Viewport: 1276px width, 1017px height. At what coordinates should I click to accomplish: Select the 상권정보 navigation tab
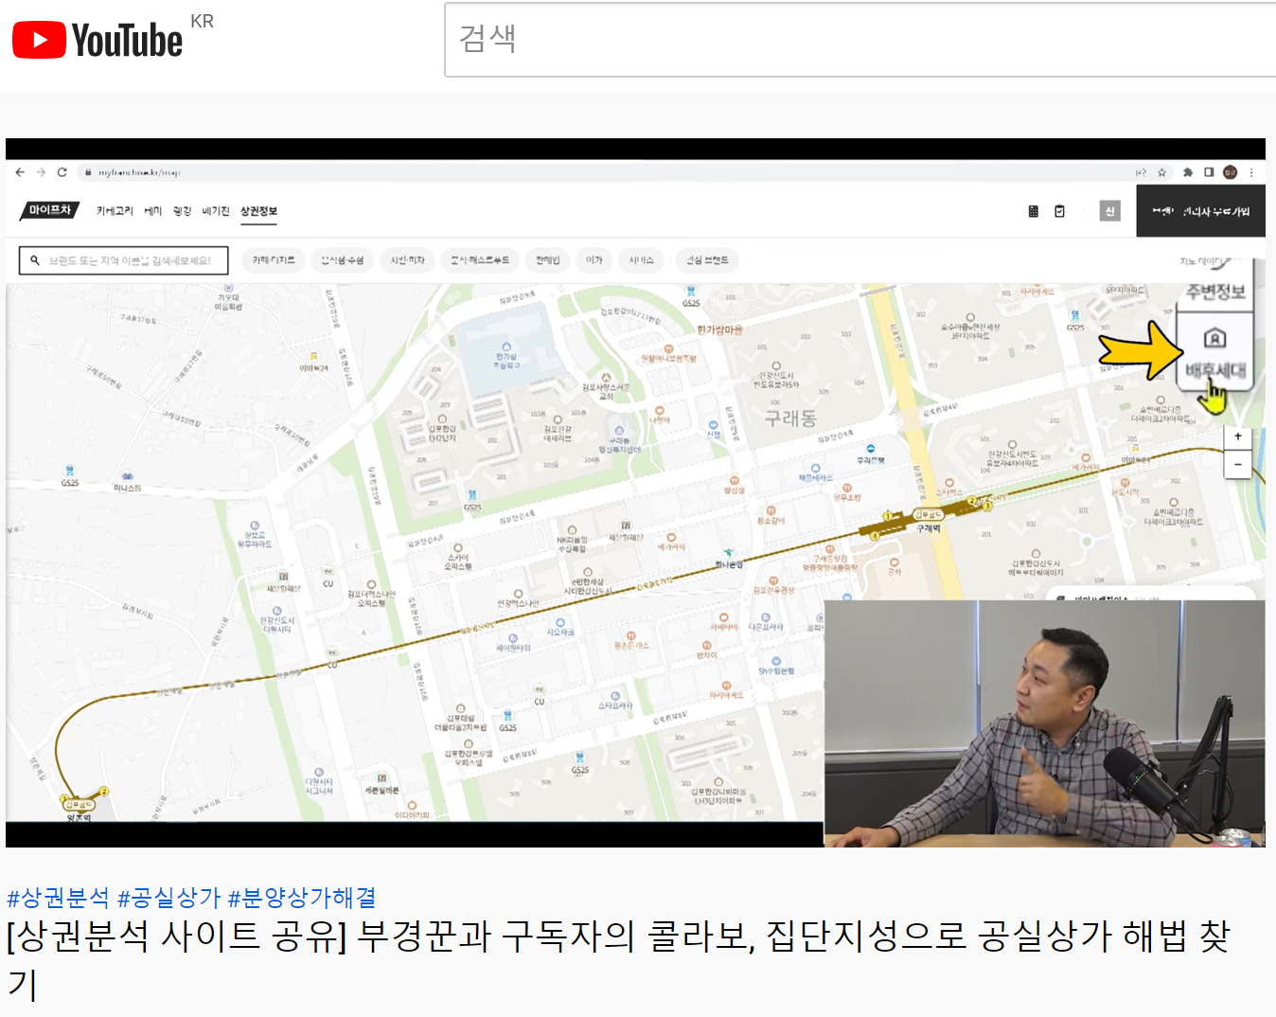[x=258, y=211]
